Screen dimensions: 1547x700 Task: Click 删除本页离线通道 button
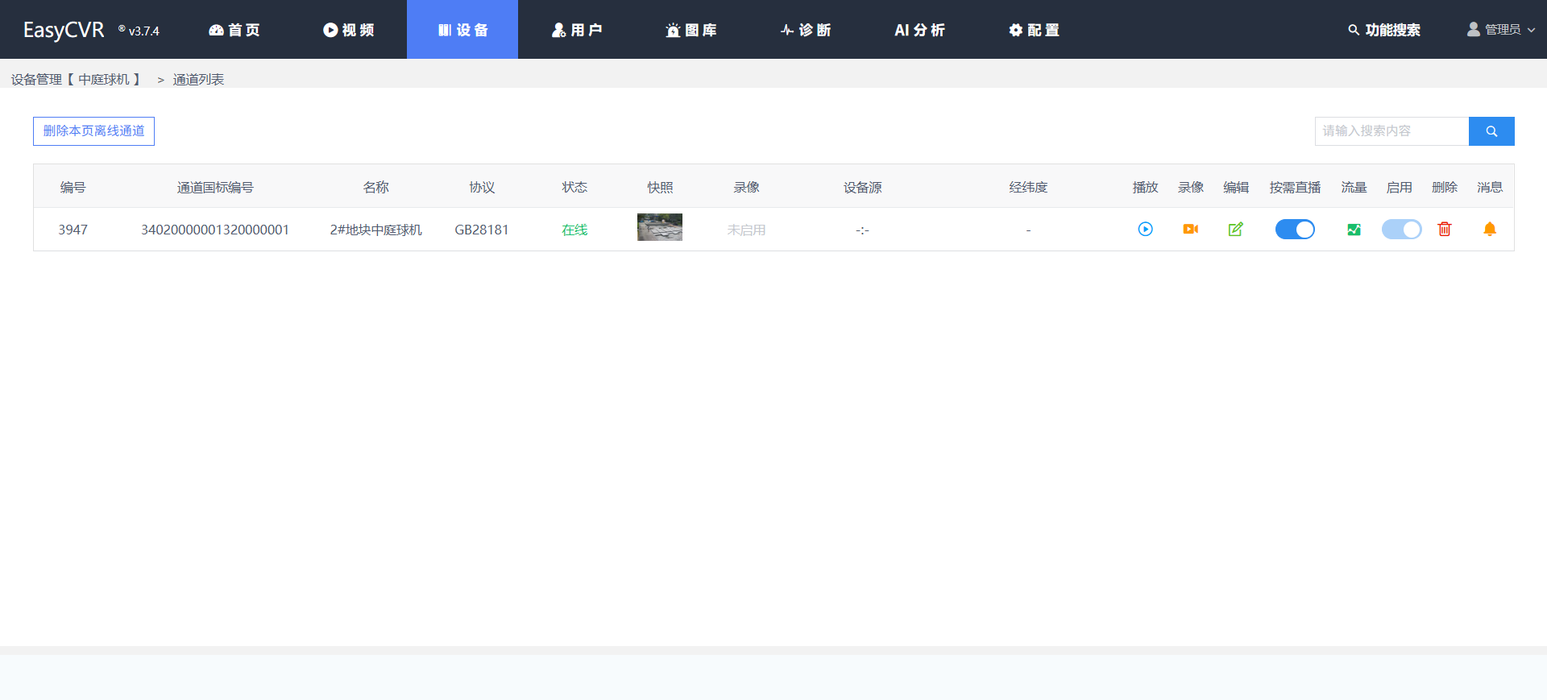(x=93, y=131)
